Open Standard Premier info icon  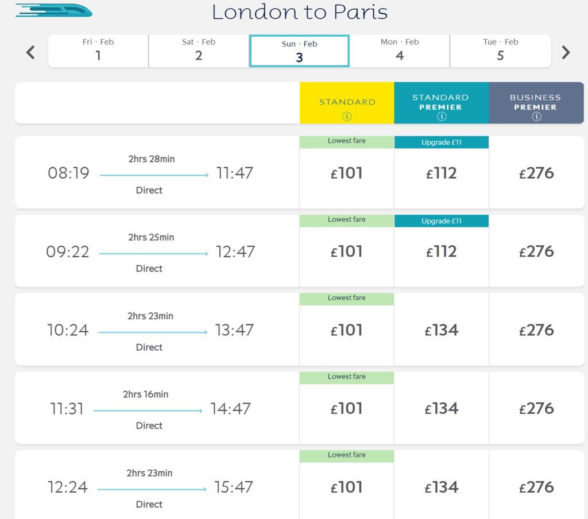coord(442,117)
